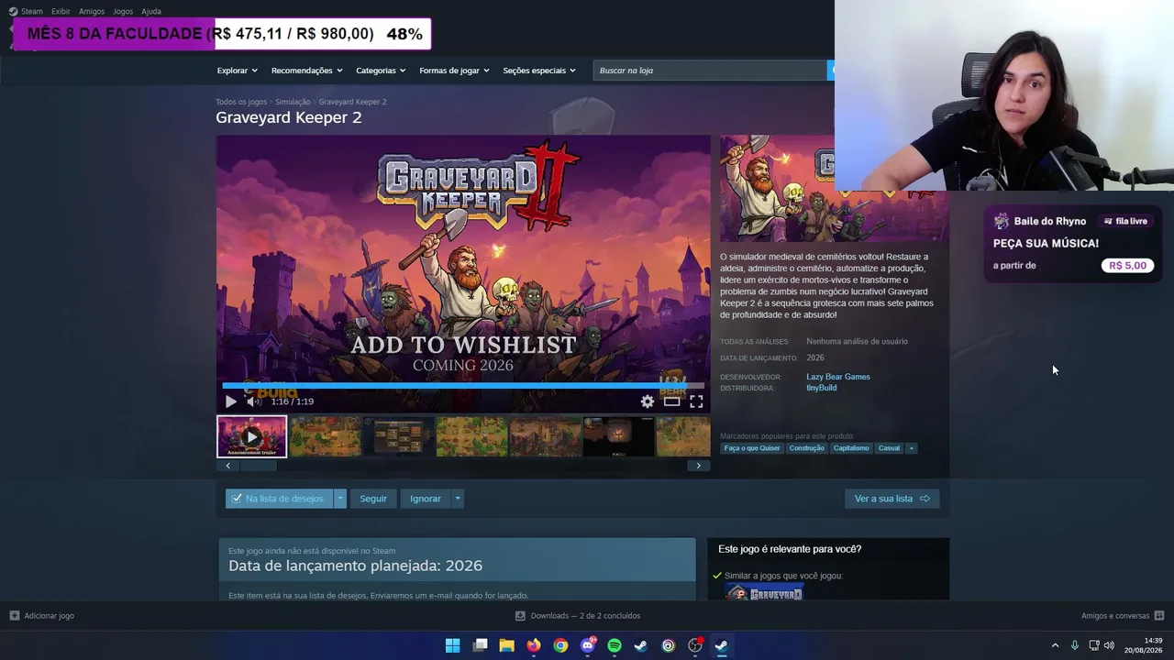Select the Casual tag
Screen dimensions: 1174x660
[x=889, y=448]
